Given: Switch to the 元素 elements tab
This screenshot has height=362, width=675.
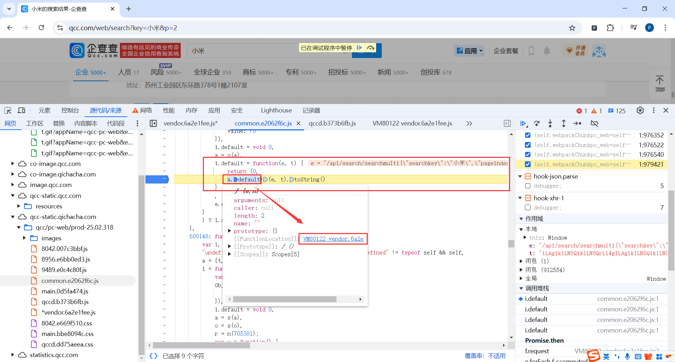Looking at the screenshot, I should (44, 111).
